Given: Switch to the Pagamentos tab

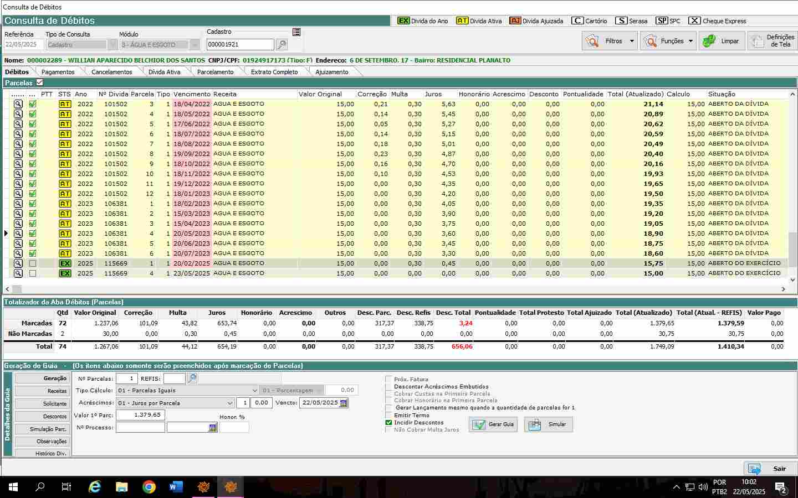Looking at the screenshot, I should [x=58, y=72].
